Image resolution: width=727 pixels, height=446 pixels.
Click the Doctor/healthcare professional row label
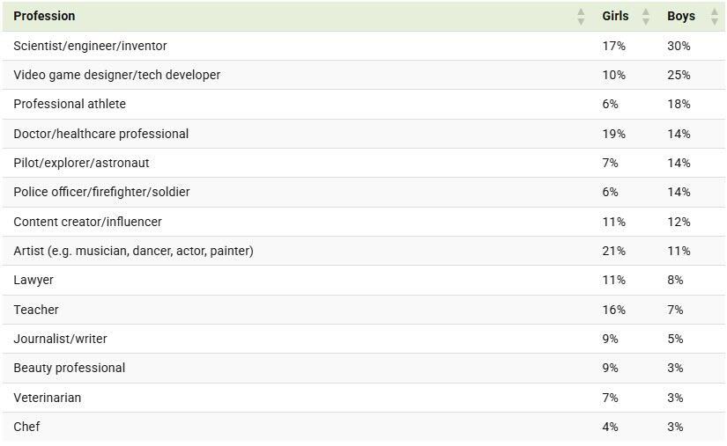point(100,134)
